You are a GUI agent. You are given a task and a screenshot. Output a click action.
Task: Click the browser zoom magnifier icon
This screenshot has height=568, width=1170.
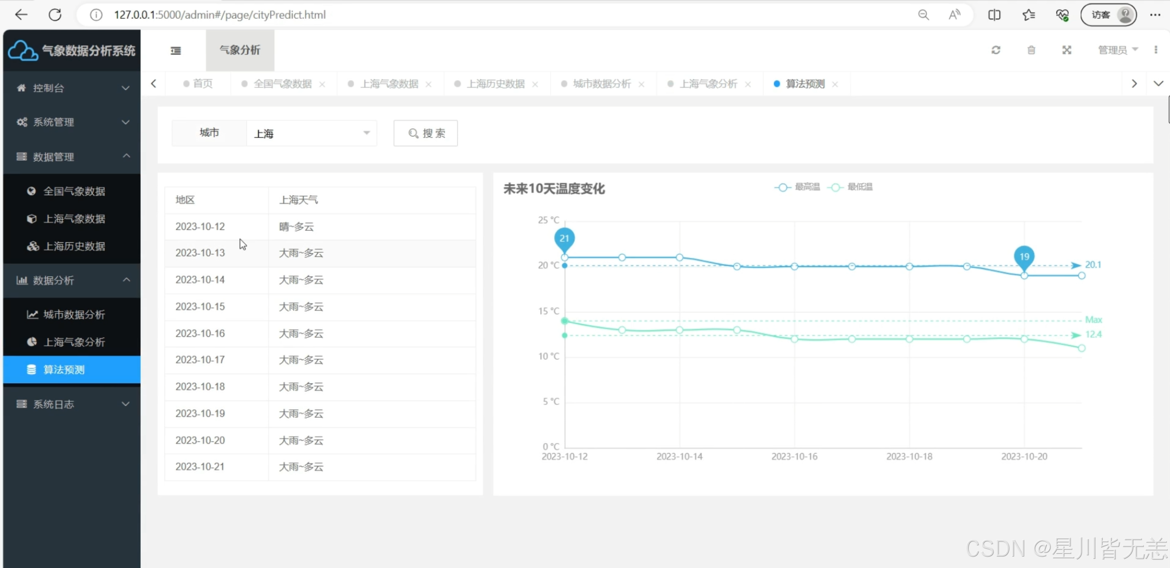(923, 15)
